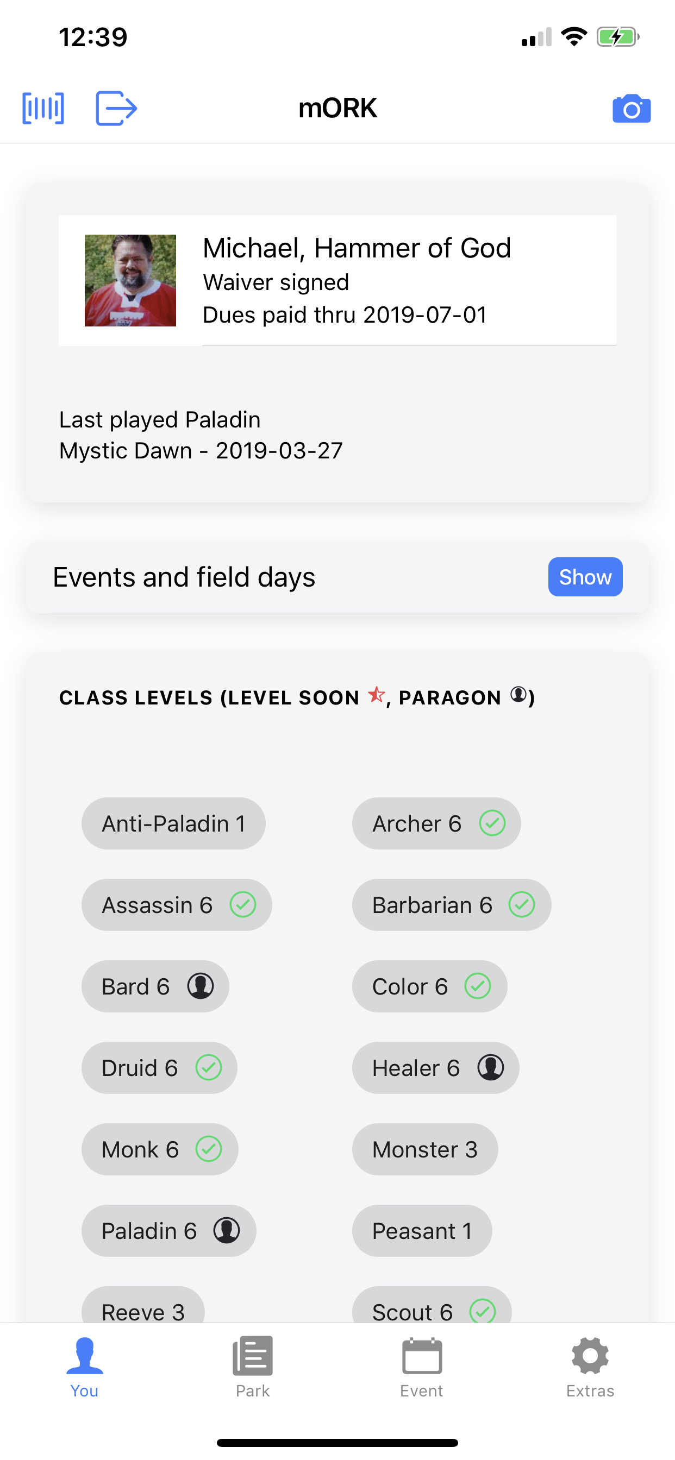Tap the green checkmark on Barbarian 6

click(522, 904)
